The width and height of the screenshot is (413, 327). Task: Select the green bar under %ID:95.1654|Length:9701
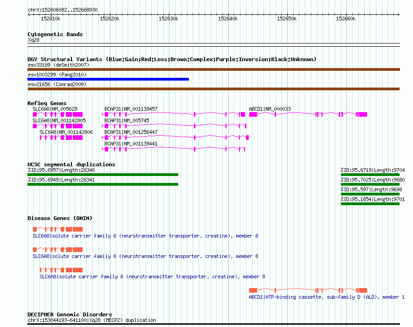point(370,204)
